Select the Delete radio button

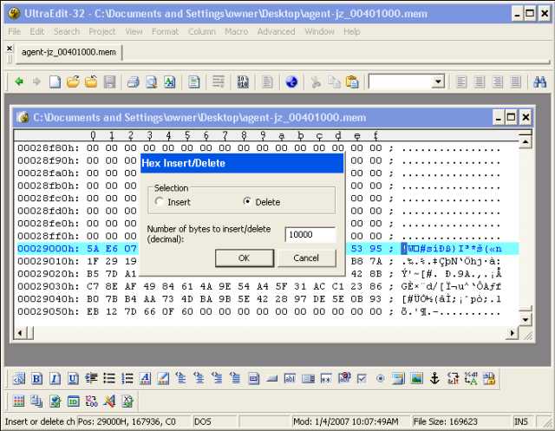click(x=247, y=202)
